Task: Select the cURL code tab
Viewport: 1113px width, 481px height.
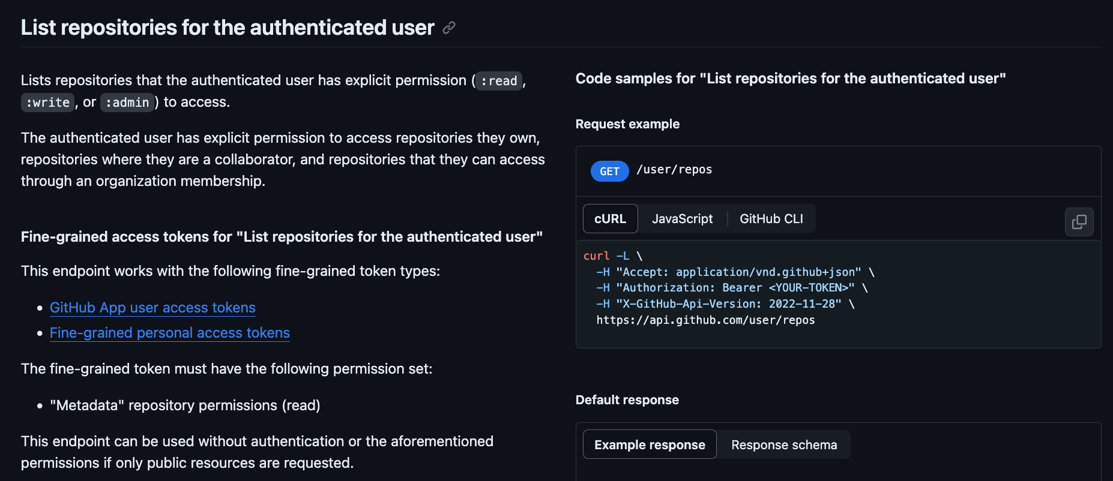Action: tap(610, 219)
